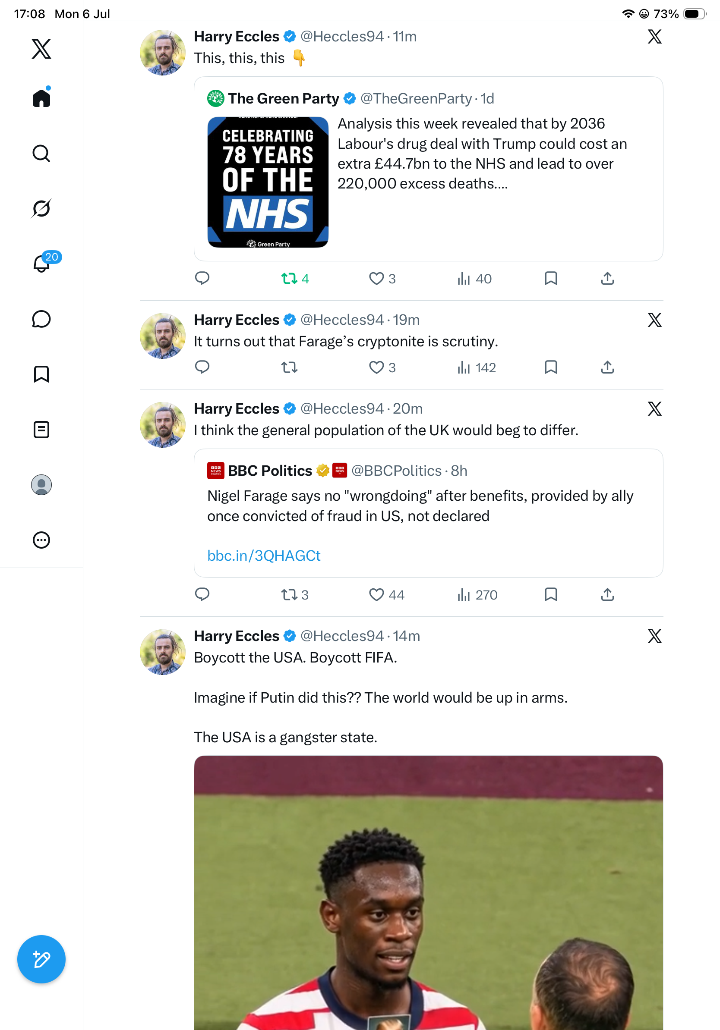The height and width of the screenshot is (1030, 720).
Task: Open Grok options on the Boycott FIFA tweet
Action: (654, 636)
